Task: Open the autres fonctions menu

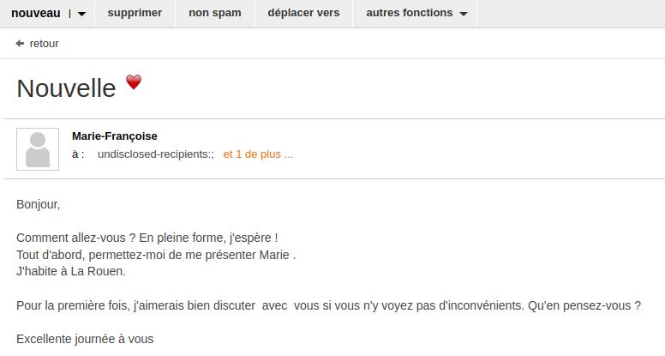Action: [409, 13]
